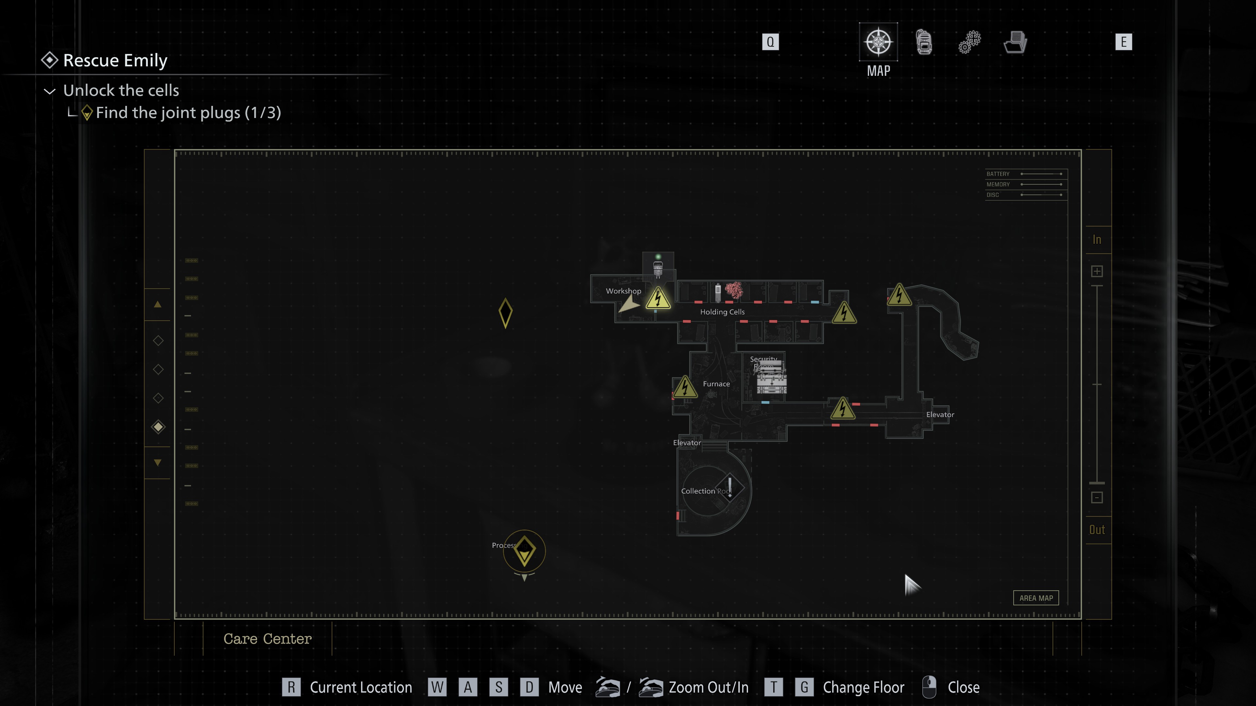
Task: Select the currently highlighted floor diamond
Action: pyautogui.click(x=158, y=427)
